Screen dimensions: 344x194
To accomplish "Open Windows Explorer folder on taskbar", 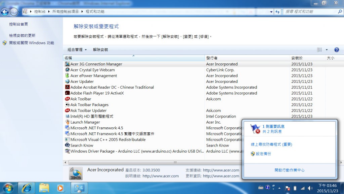I will tap(44, 188).
